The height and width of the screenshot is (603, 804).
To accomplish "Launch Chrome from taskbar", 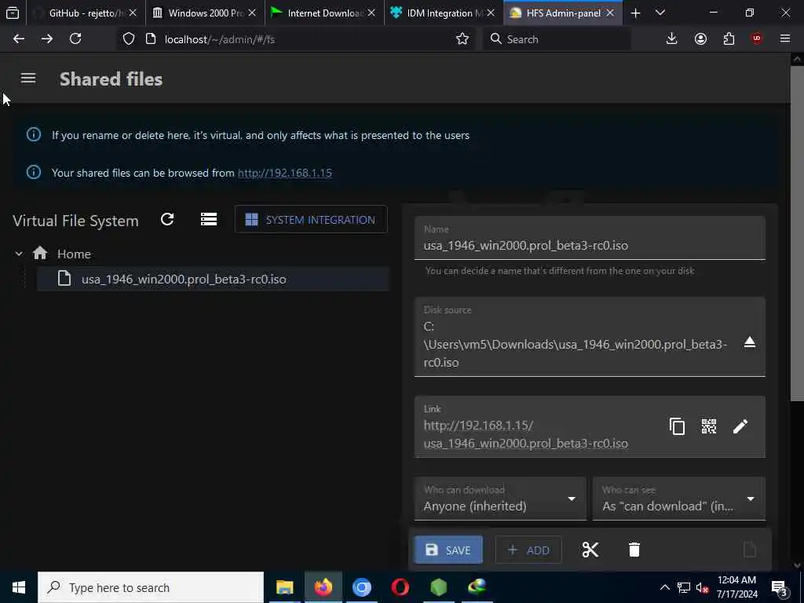I will tap(361, 587).
